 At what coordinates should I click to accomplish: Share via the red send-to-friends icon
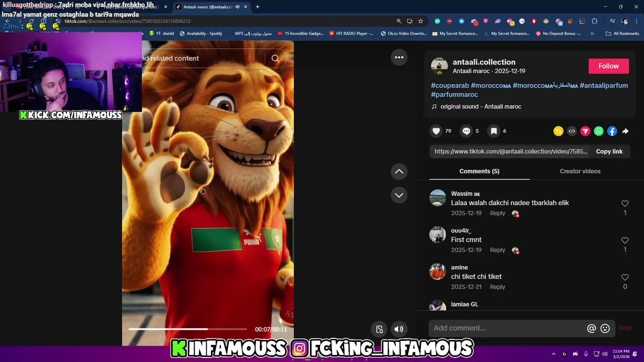(585, 131)
